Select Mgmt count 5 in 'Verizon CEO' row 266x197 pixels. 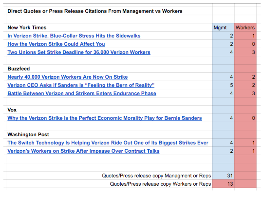pos(223,85)
